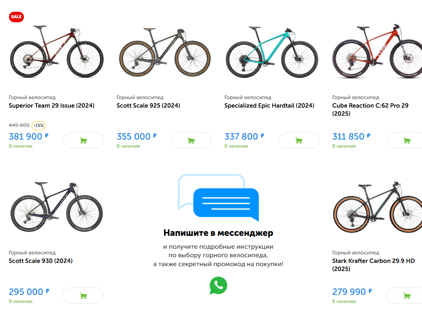
Task: Add Scott Scale 930 to cart
Action: click(83, 296)
